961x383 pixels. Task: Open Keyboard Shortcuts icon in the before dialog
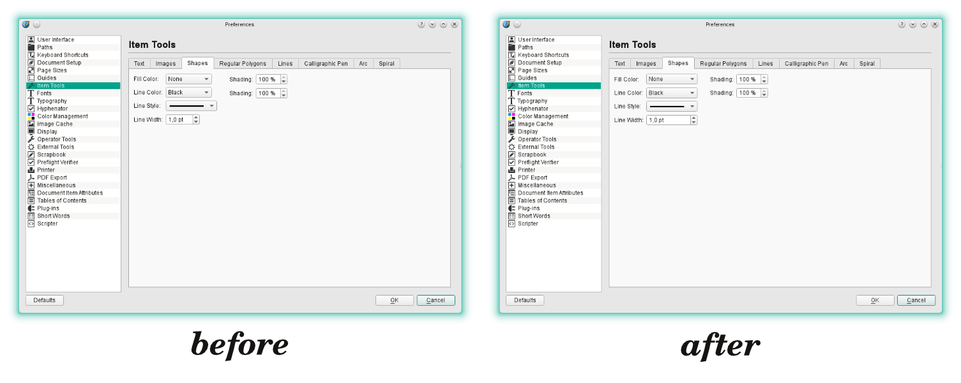(x=31, y=55)
